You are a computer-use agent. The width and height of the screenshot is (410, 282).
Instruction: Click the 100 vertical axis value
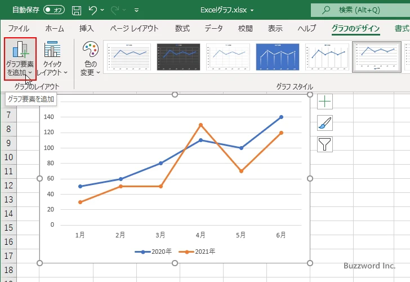[x=49, y=148]
